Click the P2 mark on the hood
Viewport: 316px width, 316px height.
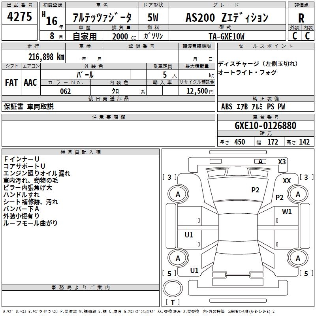(256, 190)
